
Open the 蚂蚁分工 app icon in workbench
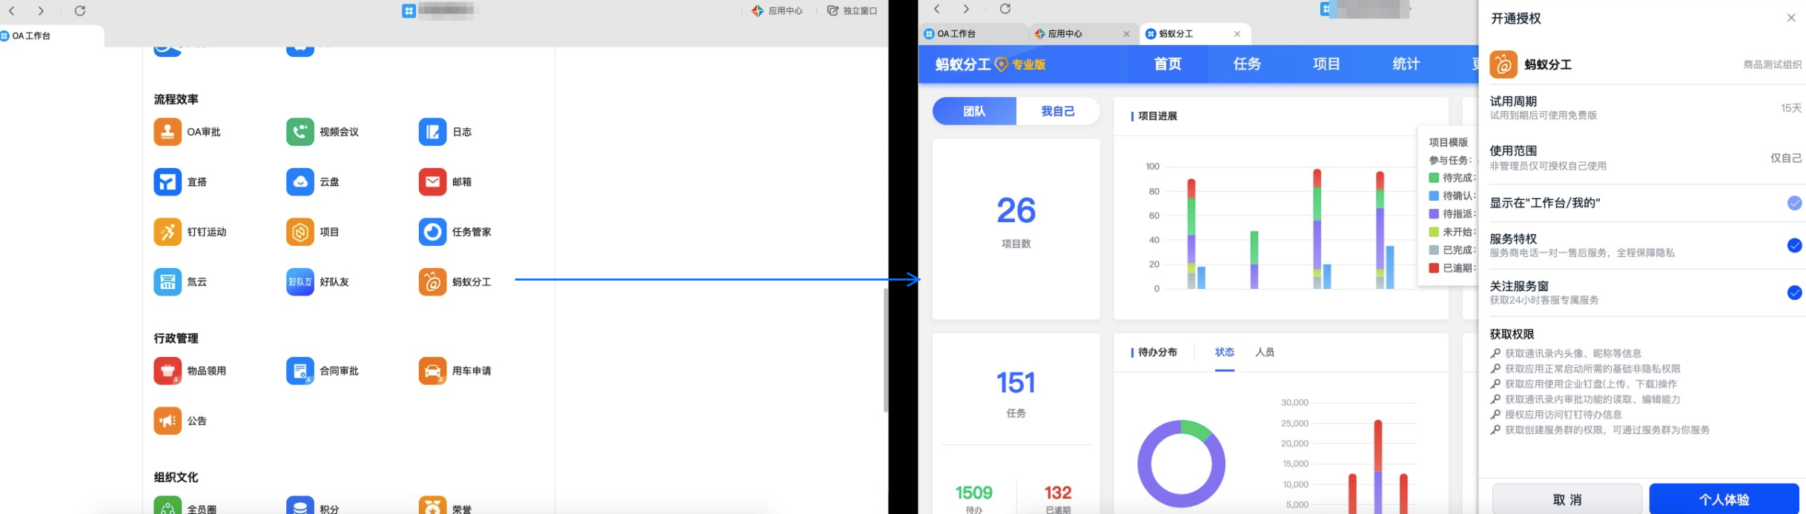[x=433, y=282]
